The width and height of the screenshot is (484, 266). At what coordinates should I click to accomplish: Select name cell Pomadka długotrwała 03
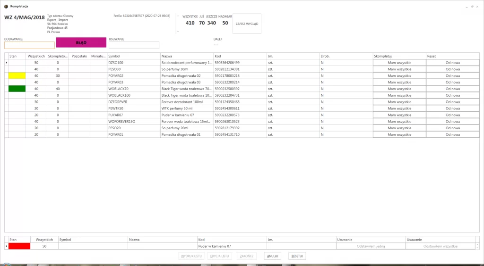[187, 82]
